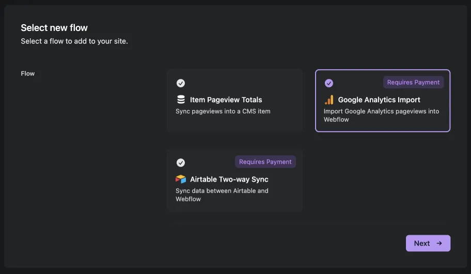Viewport: 471px width, 274px height.
Task: Click the Flow field label
Action: tap(28, 73)
